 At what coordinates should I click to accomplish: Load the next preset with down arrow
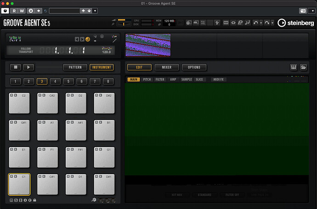click(x=89, y=11)
